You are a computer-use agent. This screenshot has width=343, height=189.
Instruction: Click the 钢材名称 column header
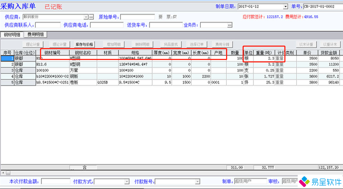83,53
